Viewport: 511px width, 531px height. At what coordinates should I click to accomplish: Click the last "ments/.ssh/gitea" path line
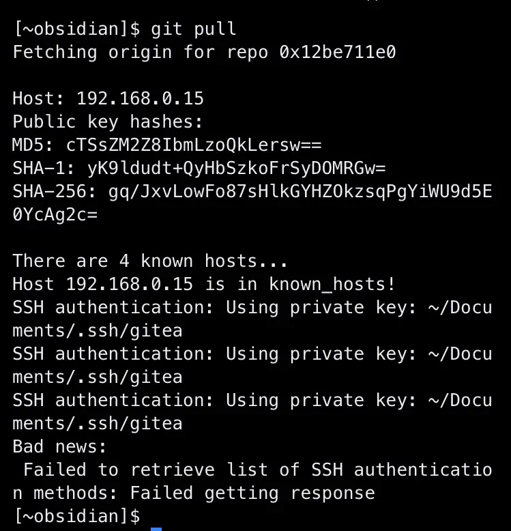[x=98, y=423]
